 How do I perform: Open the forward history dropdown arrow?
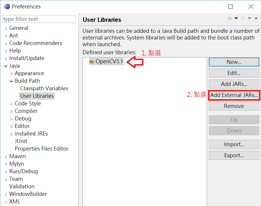(249, 18)
